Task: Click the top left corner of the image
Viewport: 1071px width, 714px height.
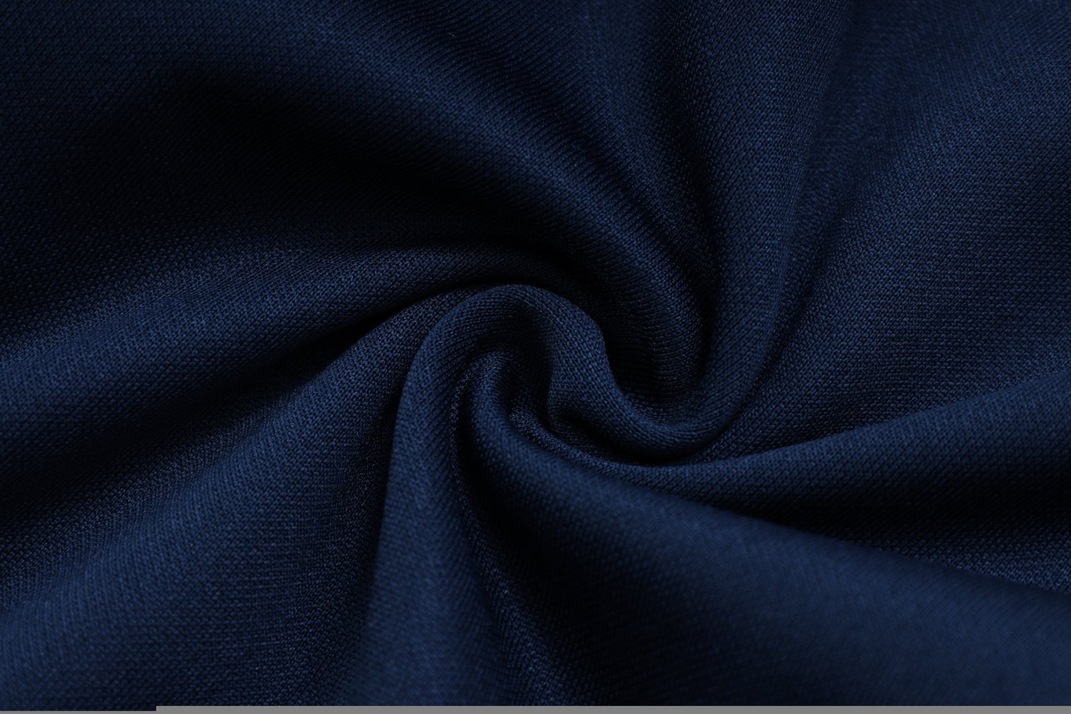Action: pos(3,3)
